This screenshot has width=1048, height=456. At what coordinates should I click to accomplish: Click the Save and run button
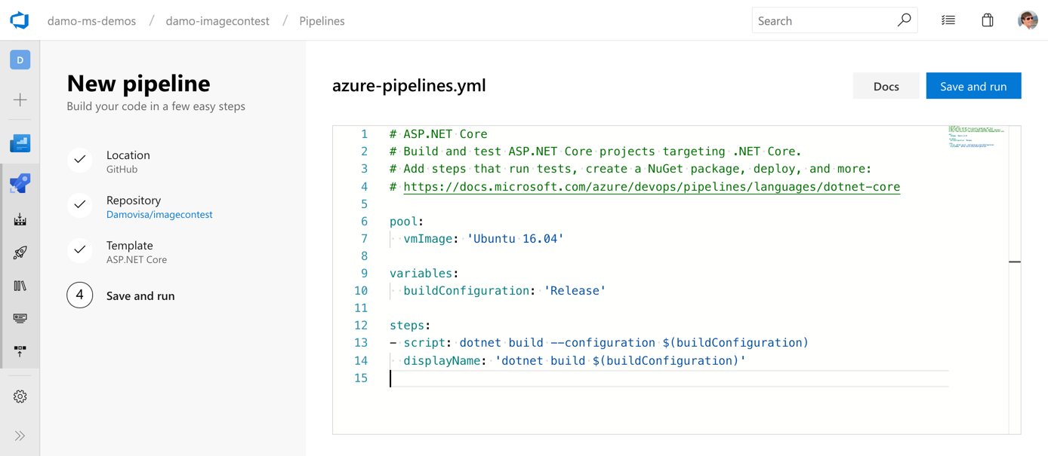click(x=973, y=85)
